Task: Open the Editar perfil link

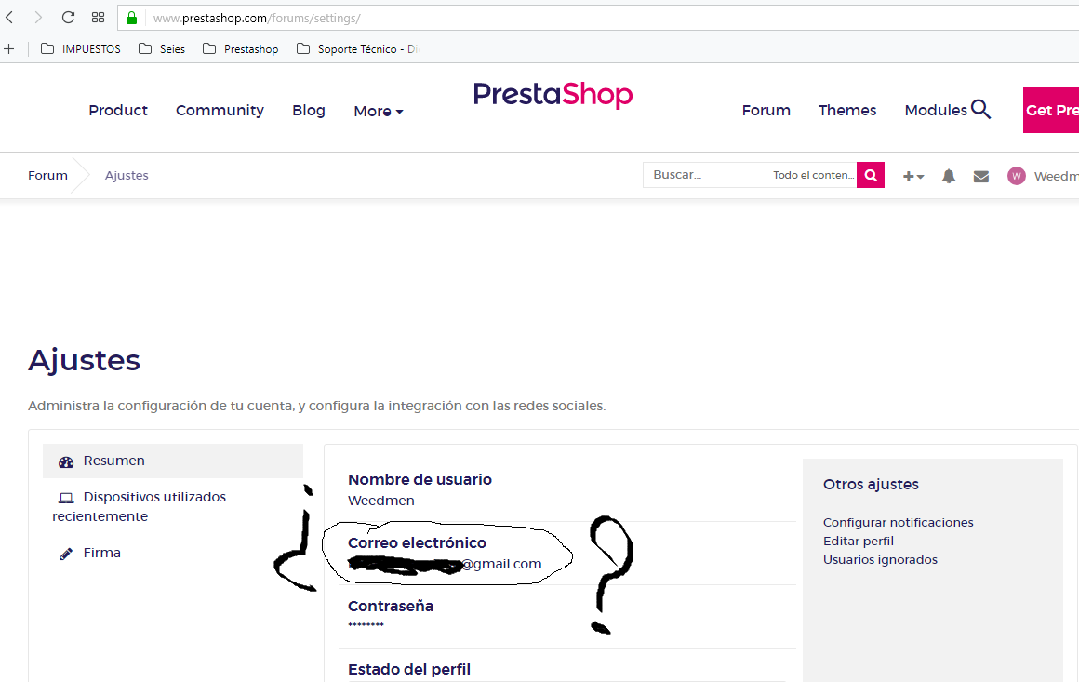Action: click(859, 541)
